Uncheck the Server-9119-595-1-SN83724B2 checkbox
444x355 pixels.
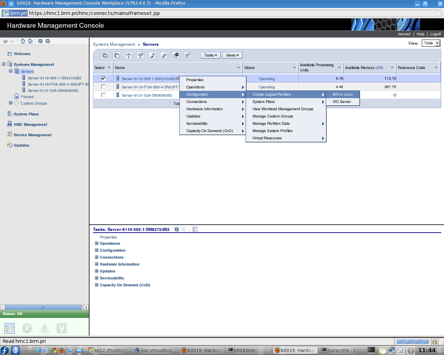(x=103, y=78)
